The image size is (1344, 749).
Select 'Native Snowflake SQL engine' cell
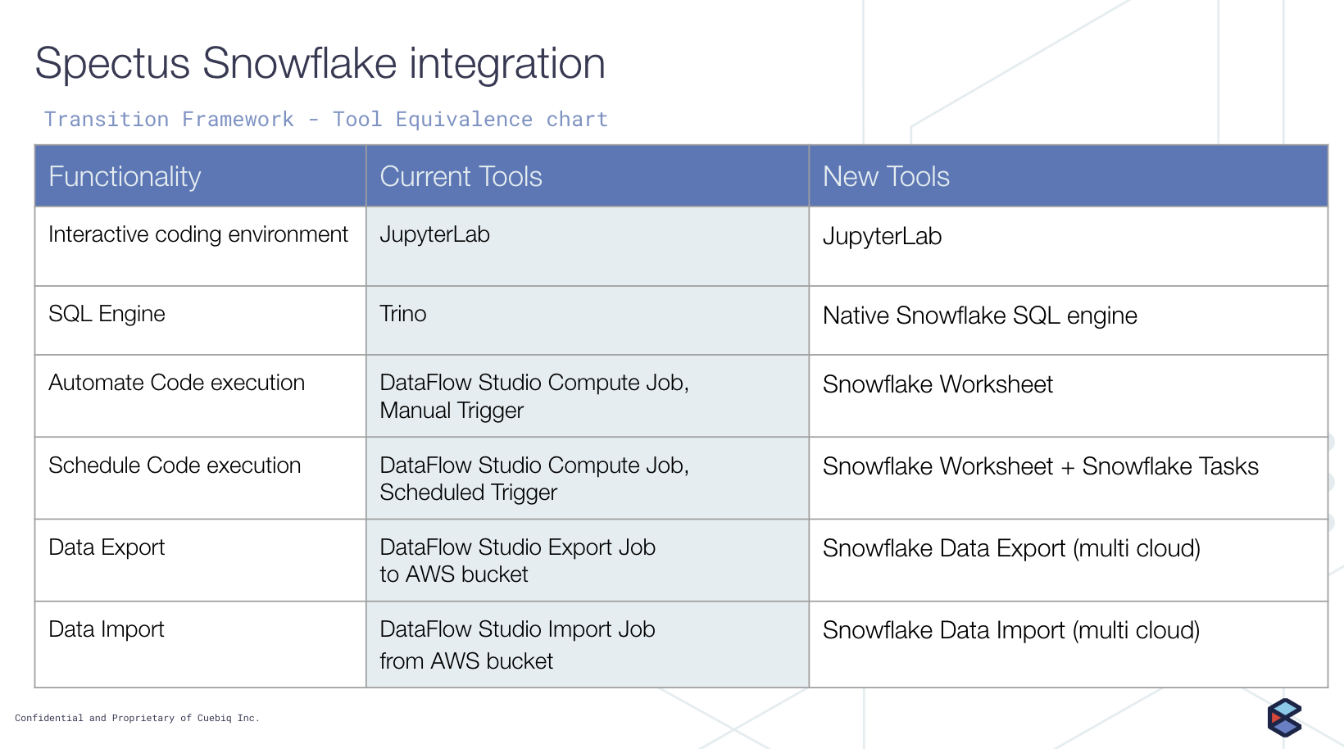tap(979, 315)
